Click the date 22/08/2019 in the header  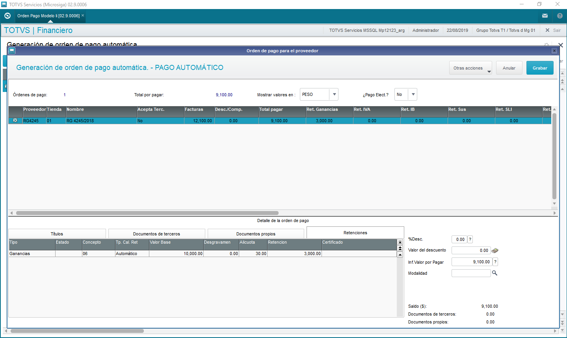coord(457,30)
